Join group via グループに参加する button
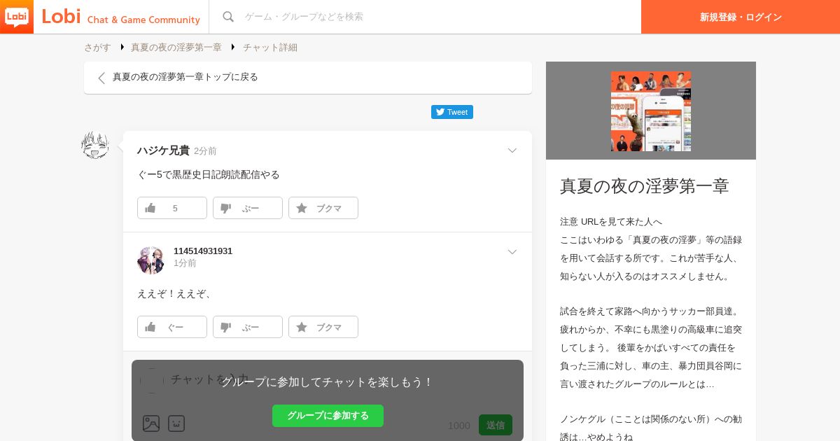The height and width of the screenshot is (441, 840). point(328,416)
